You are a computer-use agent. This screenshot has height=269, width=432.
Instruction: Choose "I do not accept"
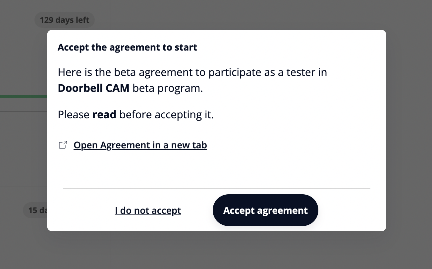point(148,211)
